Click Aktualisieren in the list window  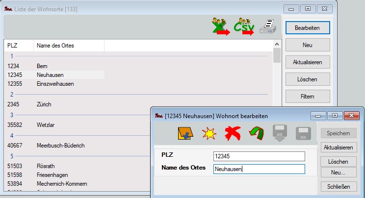click(307, 62)
